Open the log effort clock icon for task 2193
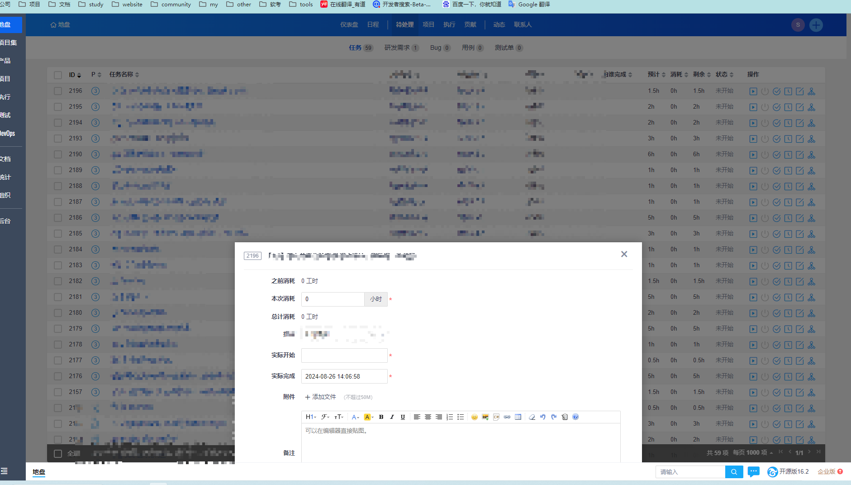 click(788, 139)
